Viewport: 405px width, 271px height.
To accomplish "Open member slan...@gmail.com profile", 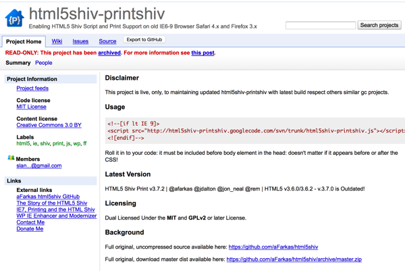I will coord(39,166).
